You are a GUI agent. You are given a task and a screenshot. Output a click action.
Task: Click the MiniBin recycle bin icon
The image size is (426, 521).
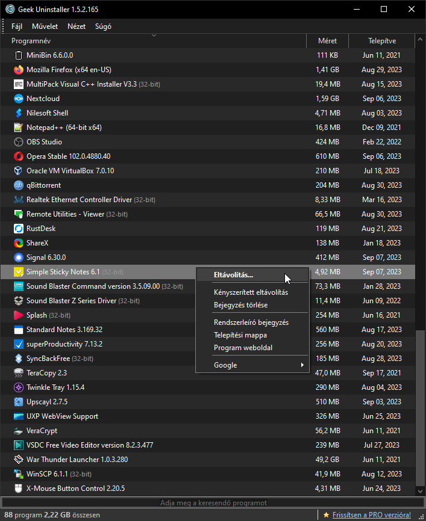pos(19,55)
